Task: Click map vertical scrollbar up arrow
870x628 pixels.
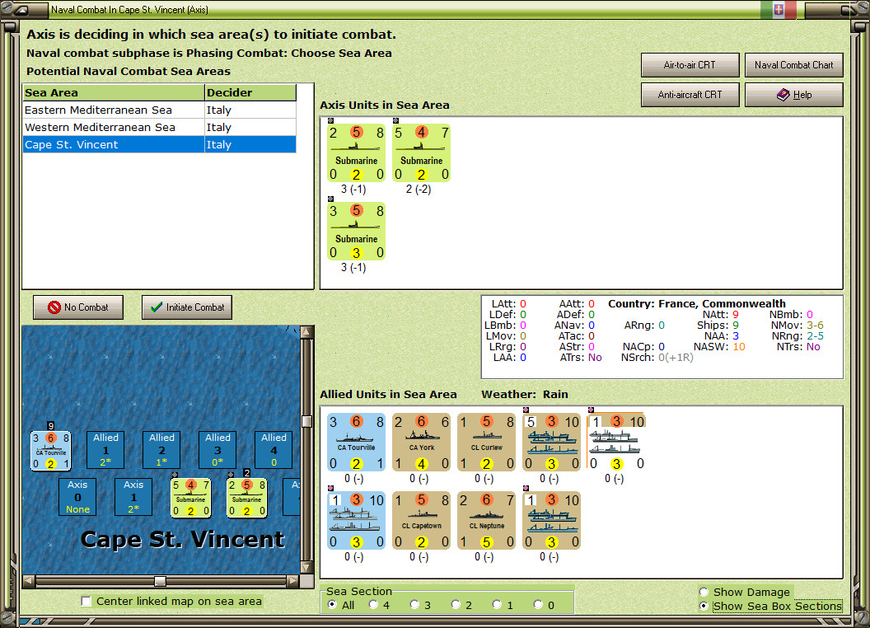Action: point(306,332)
